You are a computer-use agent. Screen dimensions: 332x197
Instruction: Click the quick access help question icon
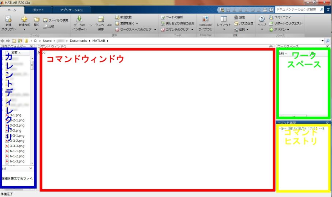pyautogui.click(x=271, y=10)
